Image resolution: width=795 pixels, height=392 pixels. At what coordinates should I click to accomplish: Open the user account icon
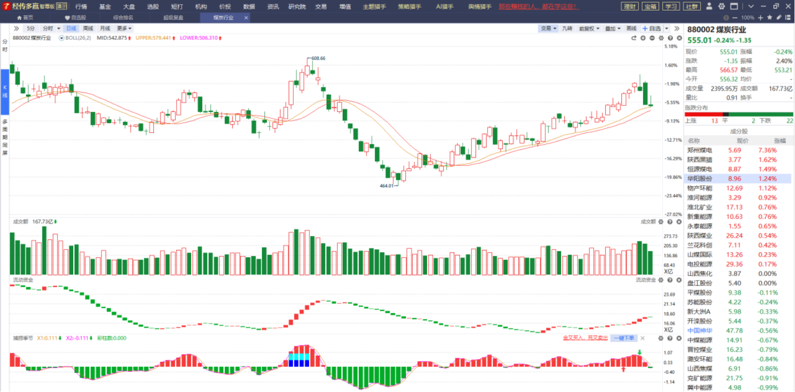tap(709, 7)
